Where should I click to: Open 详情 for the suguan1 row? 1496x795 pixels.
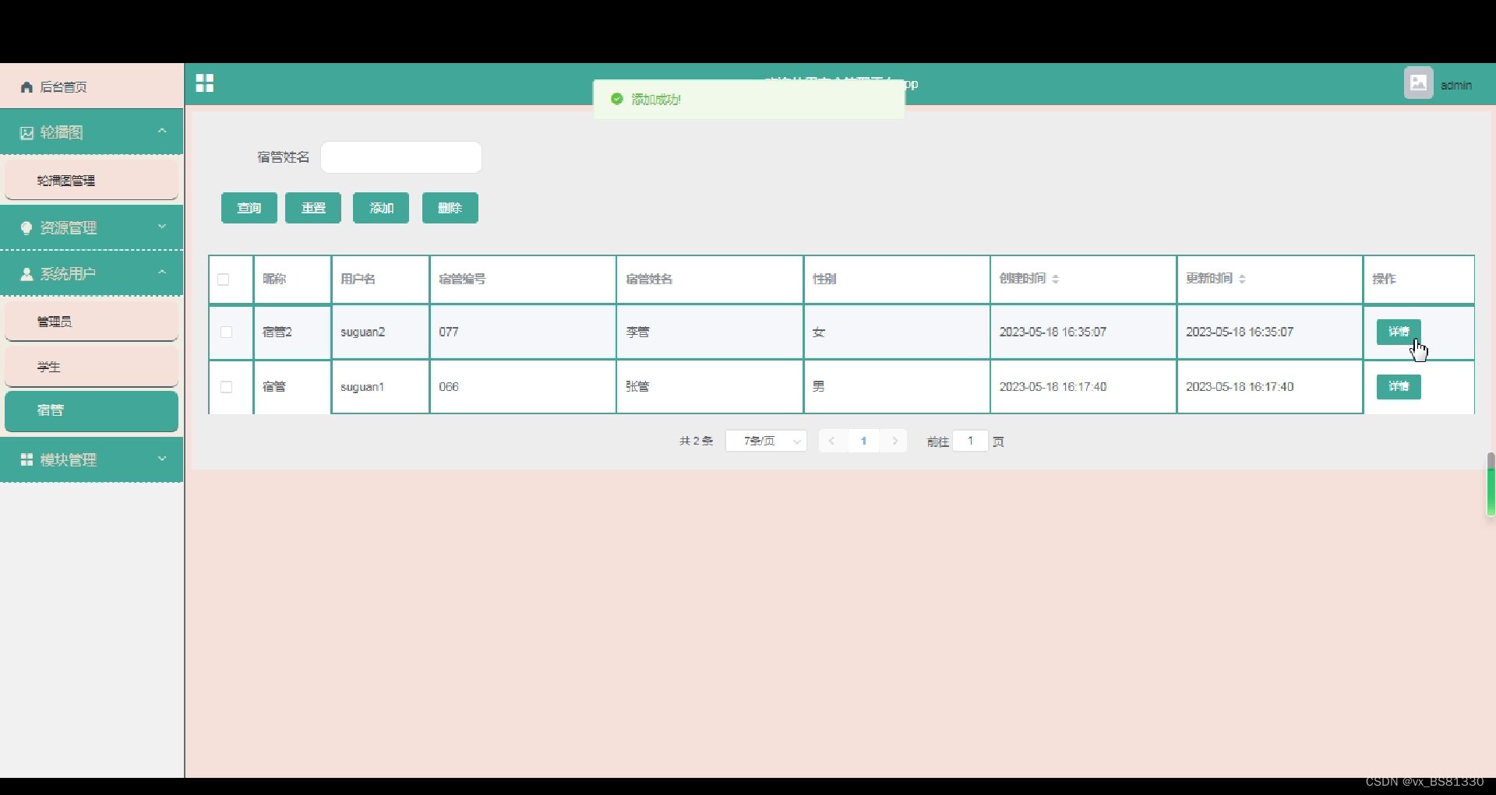[1399, 387]
